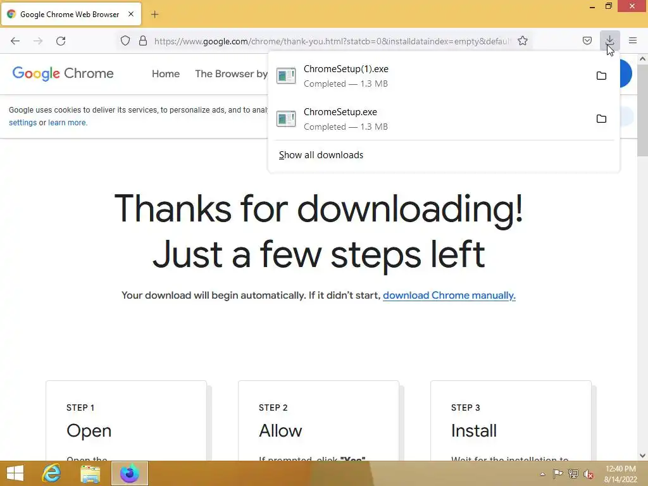Bookmark this page with the star
This screenshot has width=648, height=486.
click(522, 41)
